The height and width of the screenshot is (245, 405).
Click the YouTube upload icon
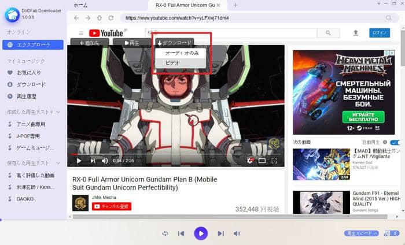(355, 33)
